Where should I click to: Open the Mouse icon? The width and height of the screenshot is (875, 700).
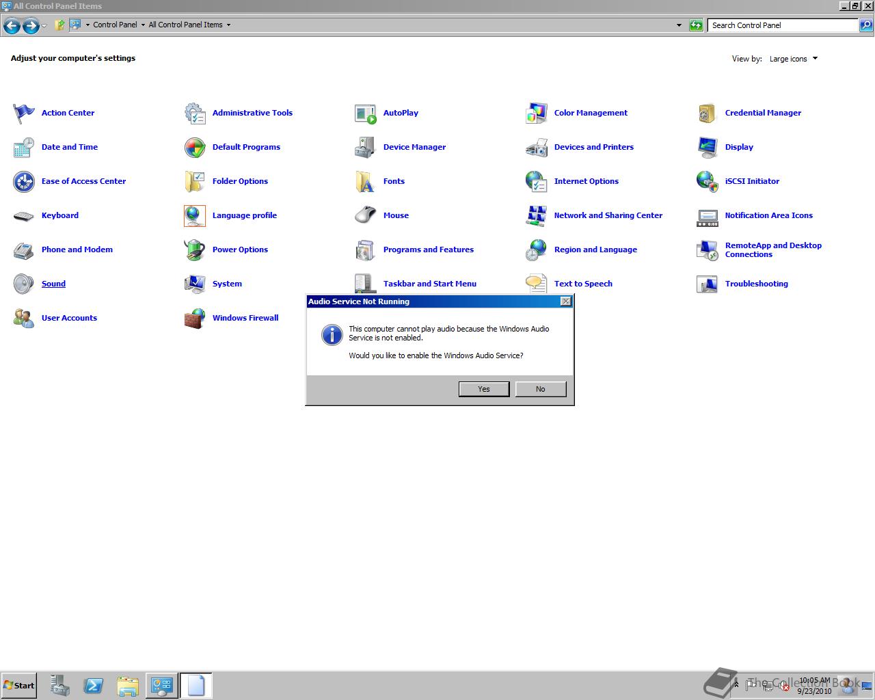[x=366, y=215]
